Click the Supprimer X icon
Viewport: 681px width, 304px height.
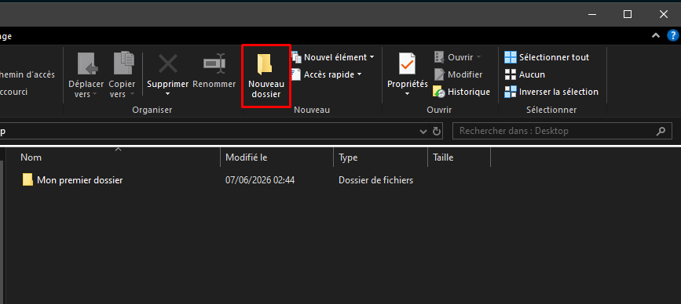[167, 63]
